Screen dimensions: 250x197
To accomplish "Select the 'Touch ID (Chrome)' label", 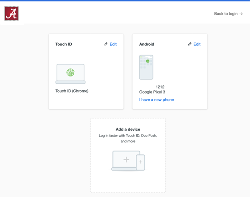I will click(x=72, y=91).
